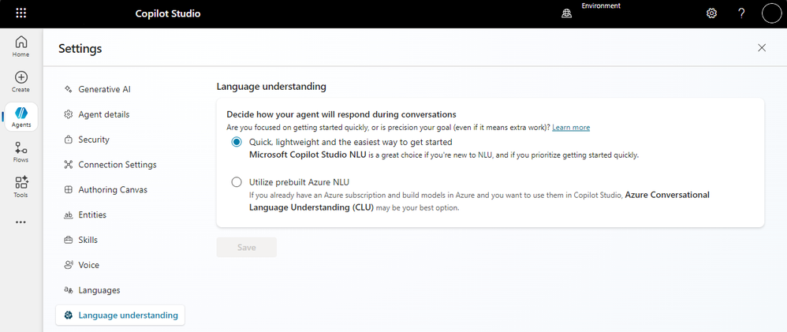Open Tools in the left rail

[x=21, y=186]
